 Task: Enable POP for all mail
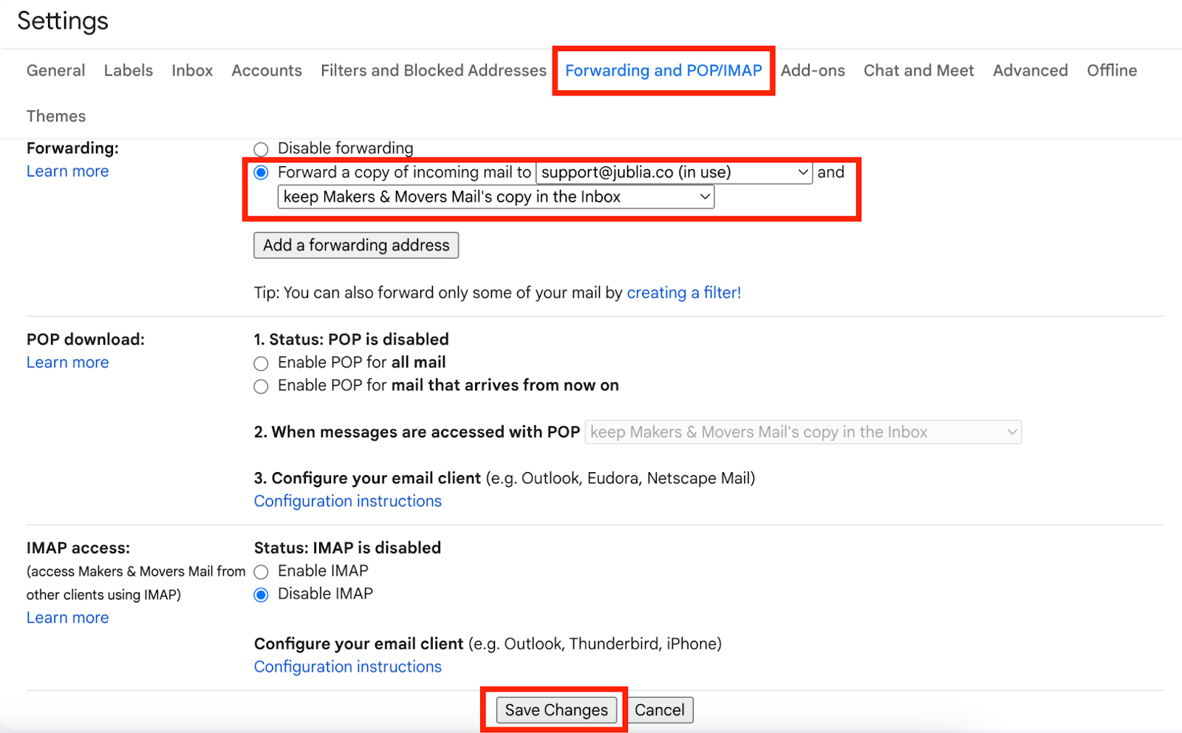coord(261,363)
